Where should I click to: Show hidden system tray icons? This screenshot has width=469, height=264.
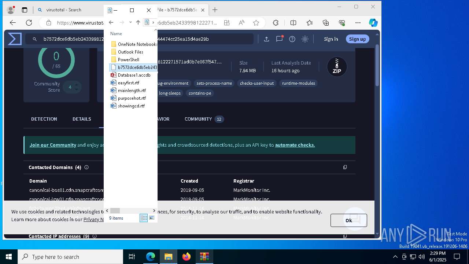[395, 257]
